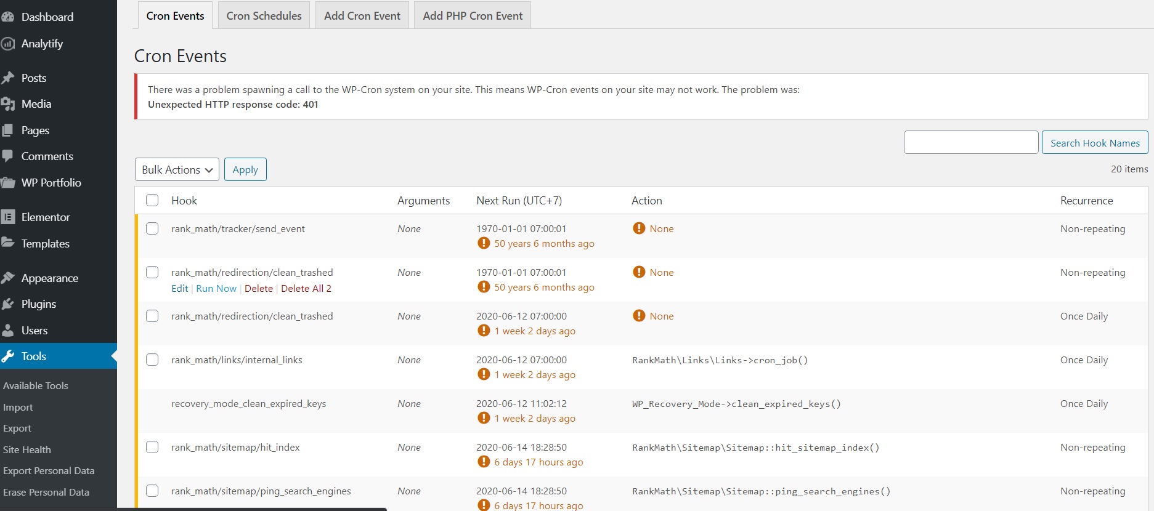Open the Import submenu item
The image size is (1154, 511).
[x=18, y=408]
